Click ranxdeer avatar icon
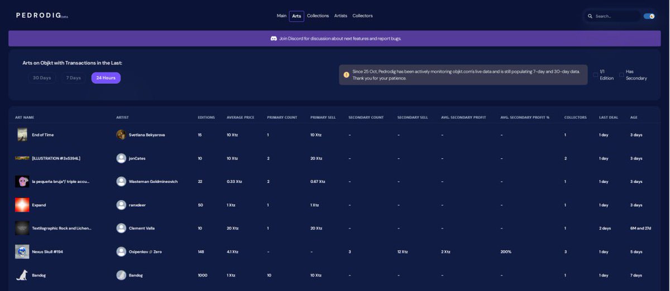670x291 pixels. 121,205
